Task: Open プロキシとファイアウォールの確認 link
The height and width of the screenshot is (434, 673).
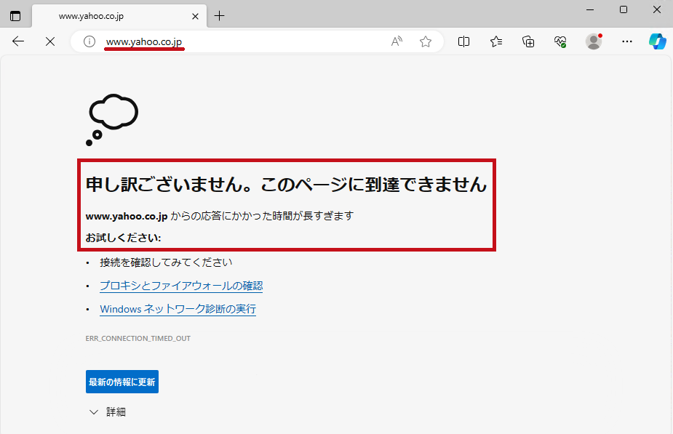Action: point(181,286)
